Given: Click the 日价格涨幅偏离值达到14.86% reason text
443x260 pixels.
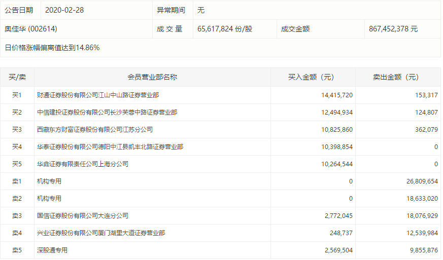Looking at the screenshot, I should coord(52,48).
